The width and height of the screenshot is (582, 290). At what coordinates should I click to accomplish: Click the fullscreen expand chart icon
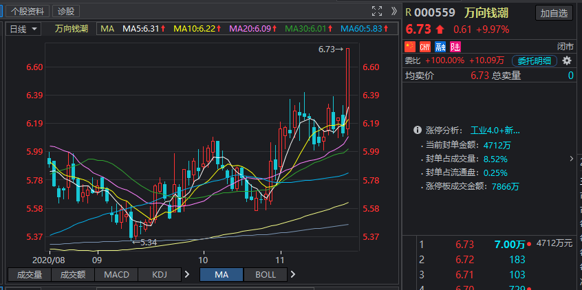pos(376,11)
